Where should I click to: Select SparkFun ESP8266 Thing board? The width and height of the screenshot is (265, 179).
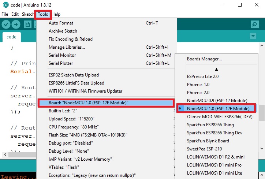click(x=217, y=125)
